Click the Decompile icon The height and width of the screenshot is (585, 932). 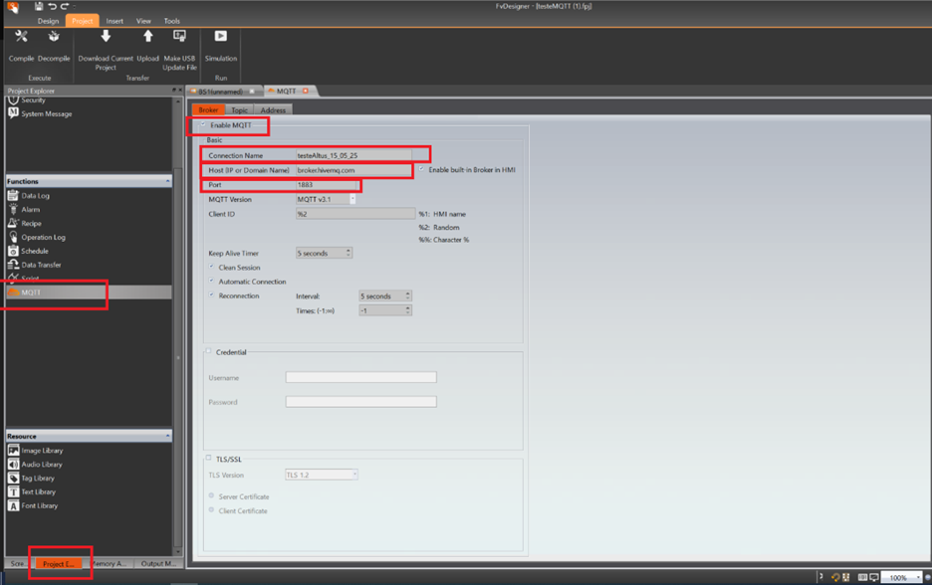pos(54,37)
